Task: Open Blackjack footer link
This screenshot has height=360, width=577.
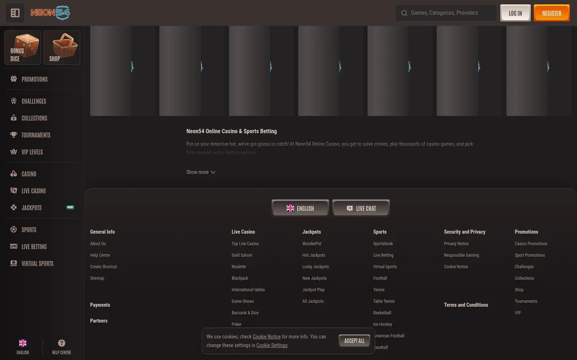Action: point(240,278)
